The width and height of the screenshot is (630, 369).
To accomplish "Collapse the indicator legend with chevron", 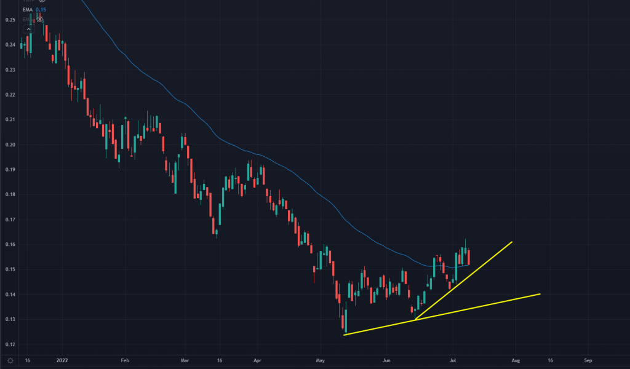I will (x=28, y=30).
